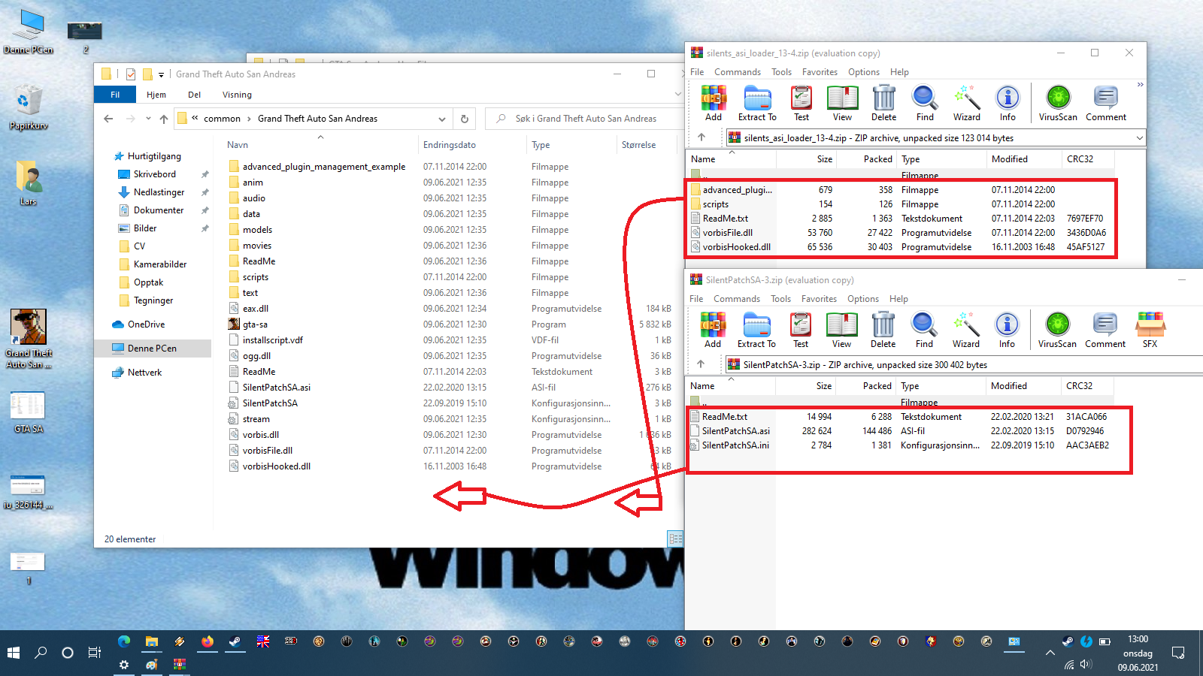Open the Explorer address bar history dropdown

(442, 119)
